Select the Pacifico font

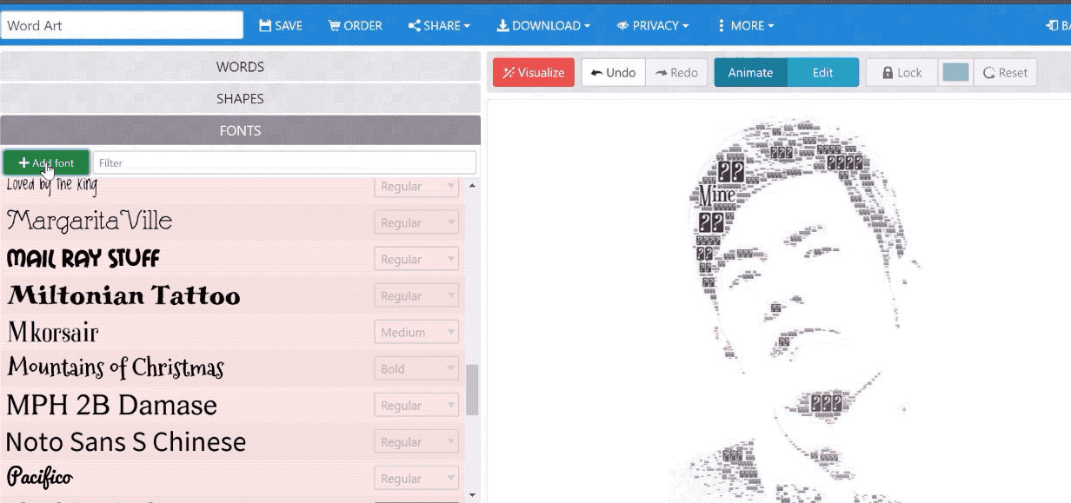click(x=39, y=478)
